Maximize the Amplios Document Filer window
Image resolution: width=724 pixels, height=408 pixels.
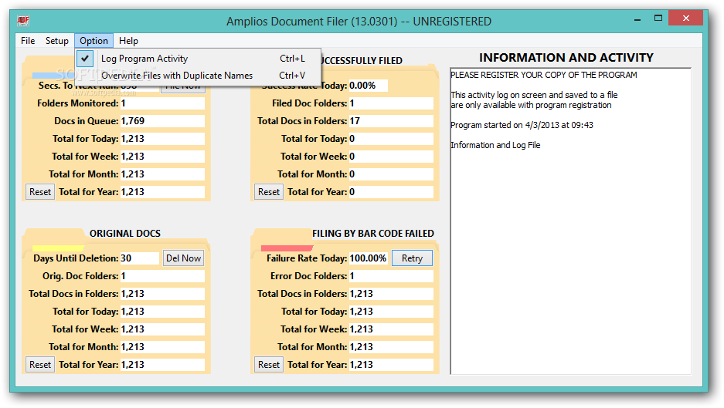coord(658,19)
